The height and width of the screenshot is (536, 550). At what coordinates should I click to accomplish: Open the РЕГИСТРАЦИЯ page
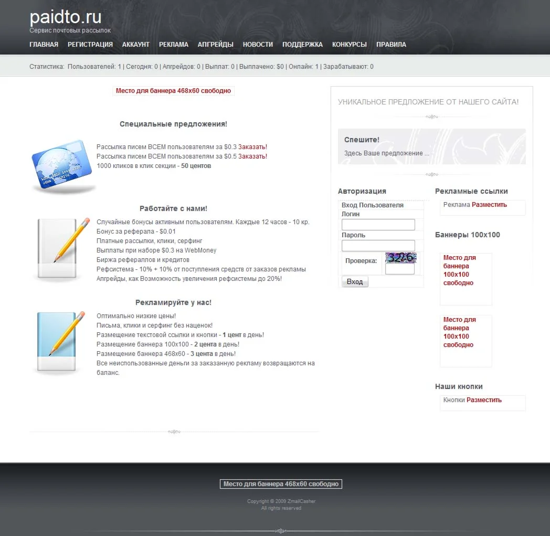pos(90,45)
